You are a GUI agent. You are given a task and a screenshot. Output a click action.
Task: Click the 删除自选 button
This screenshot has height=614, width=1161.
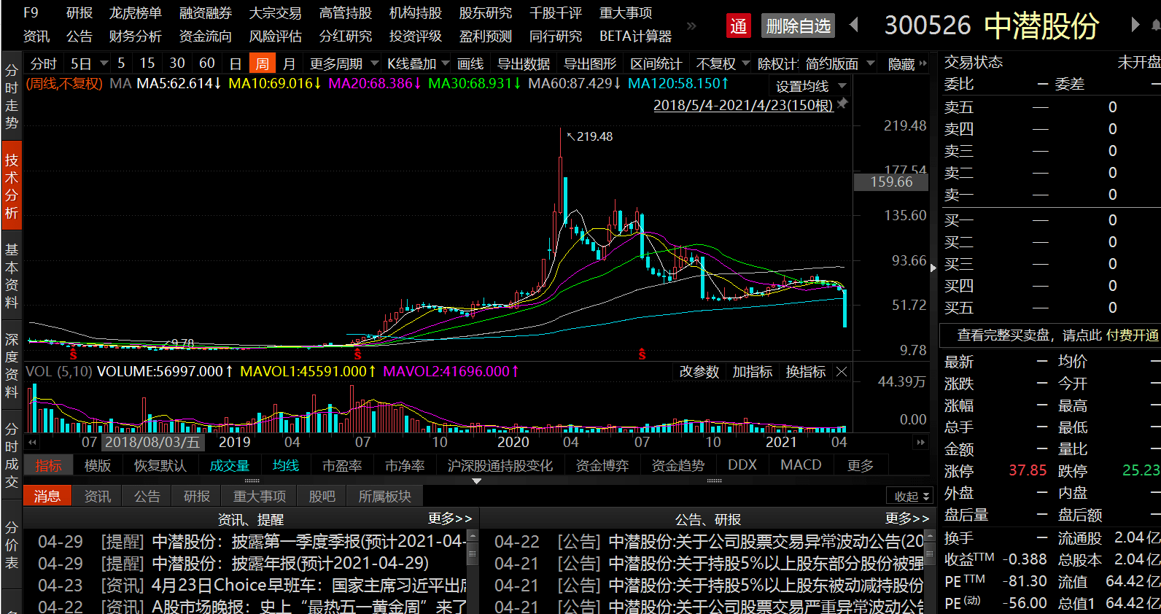[x=798, y=26]
